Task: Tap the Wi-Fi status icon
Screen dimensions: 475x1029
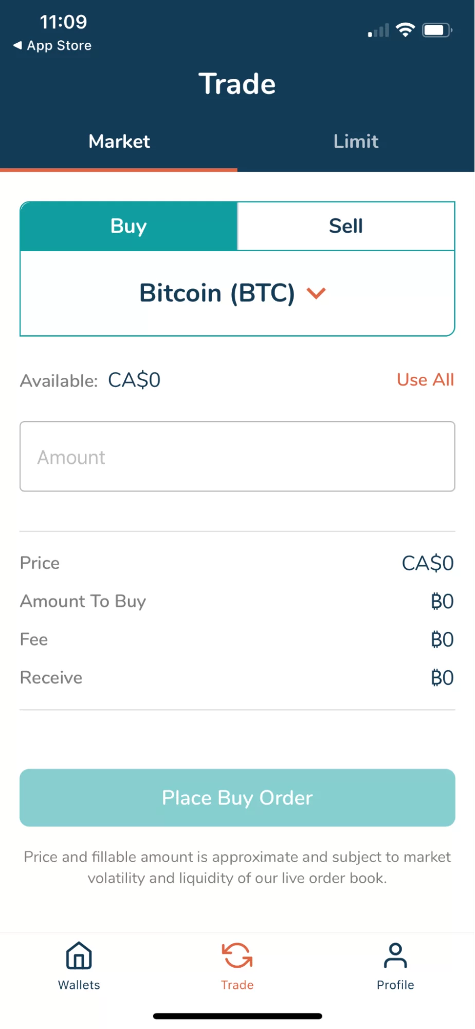Action: tap(406, 30)
